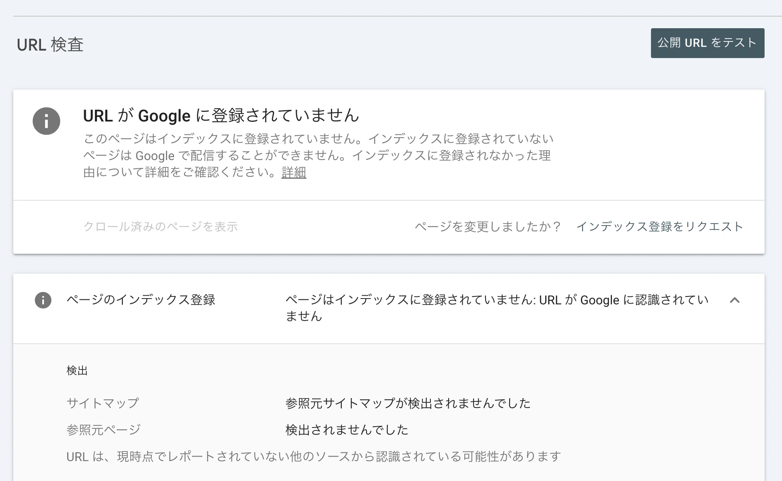The height and width of the screenshot is (481, 782).
Task: Click the heading URL が Google に登録されていません
Action: (221, 116)
